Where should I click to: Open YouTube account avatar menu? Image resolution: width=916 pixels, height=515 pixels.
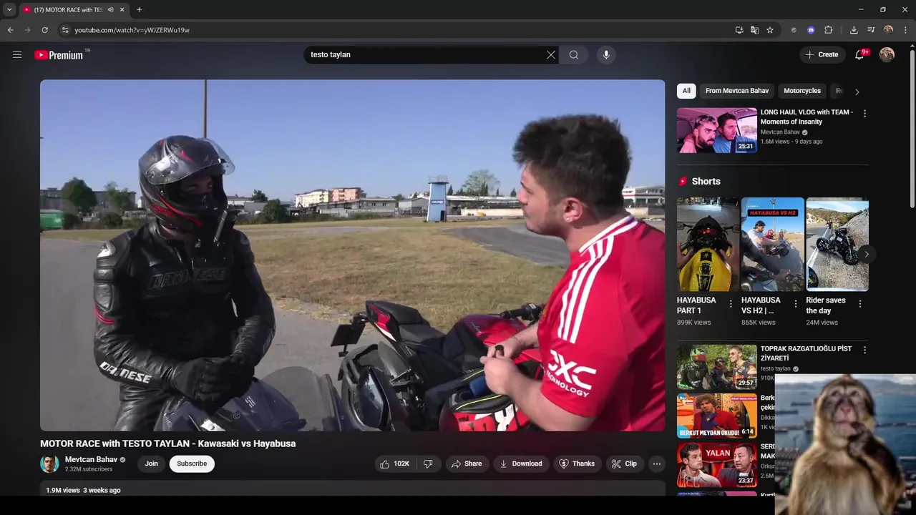[x=887, y=54]
